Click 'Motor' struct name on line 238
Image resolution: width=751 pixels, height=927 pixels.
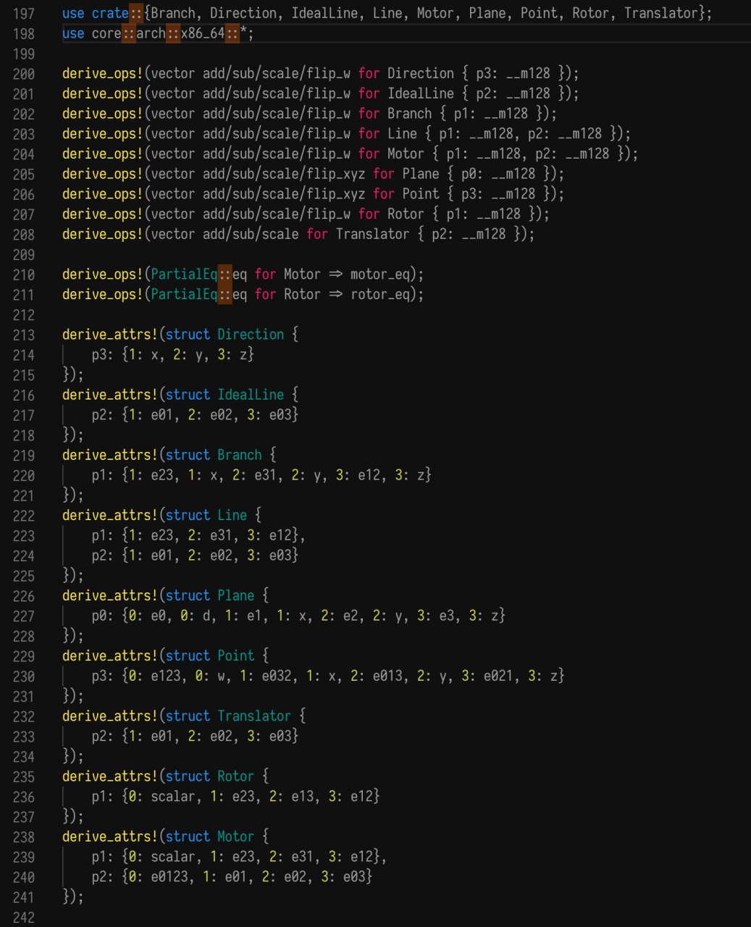(236, 837)
